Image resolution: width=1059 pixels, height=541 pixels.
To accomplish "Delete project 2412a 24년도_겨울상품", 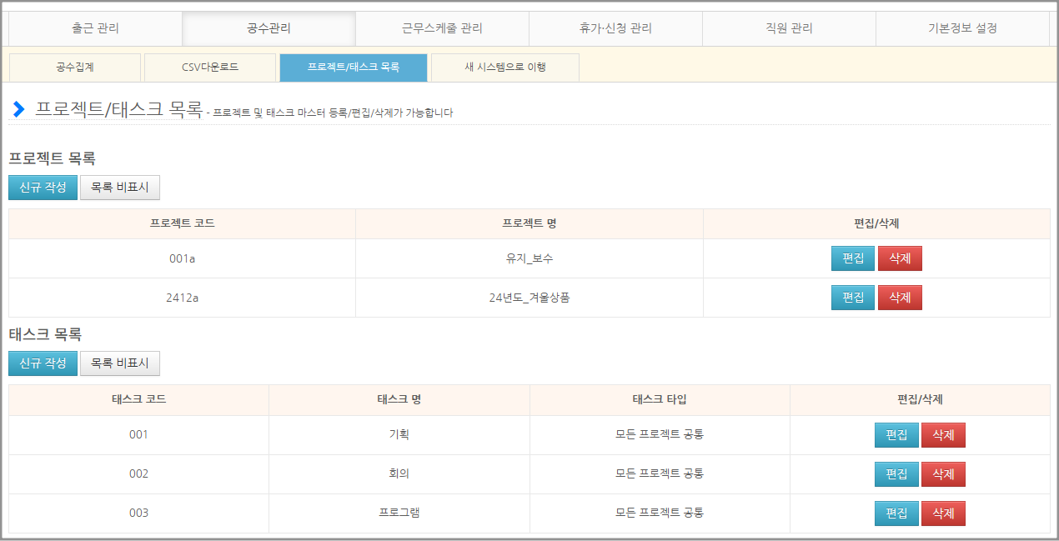I will (900, 298).
